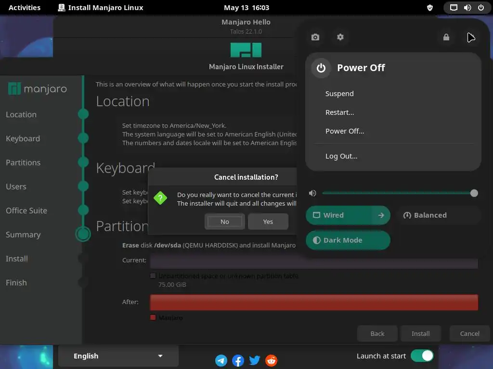The height and width of the screenshot is (369, 493).
Task: Click 'Set timezone to America/New_York.' text
Action: point(174,125)
